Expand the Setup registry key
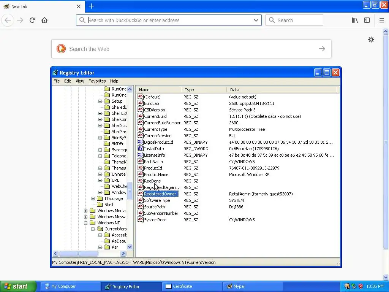 pos(100,101)
